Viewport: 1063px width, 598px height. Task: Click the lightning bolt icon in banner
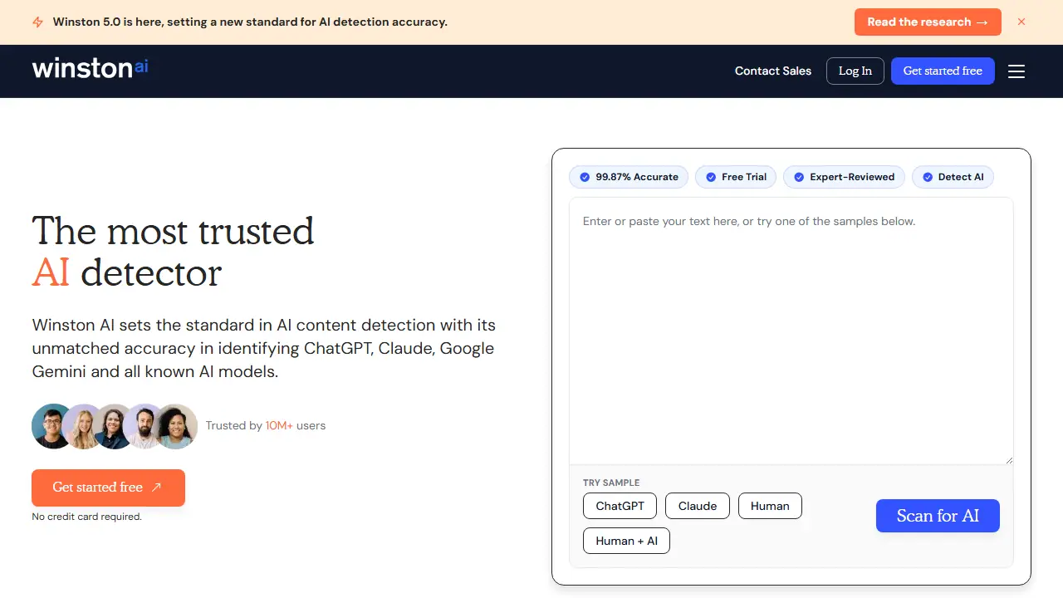pos(37,22)
